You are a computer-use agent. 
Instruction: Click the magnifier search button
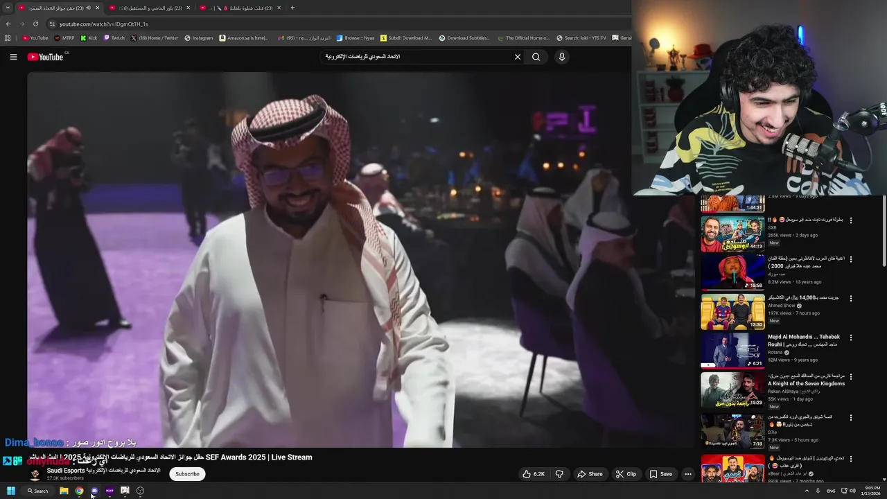coord(536,57)
